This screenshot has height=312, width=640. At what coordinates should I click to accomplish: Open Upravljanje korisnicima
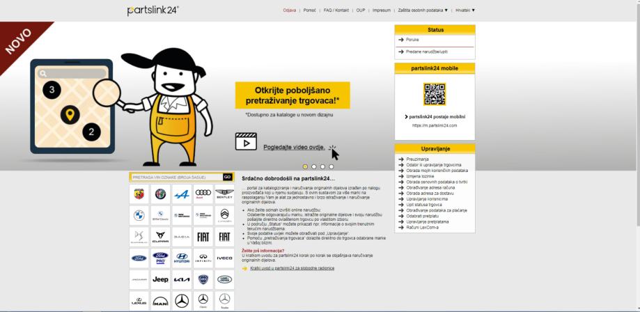point(427,199)
